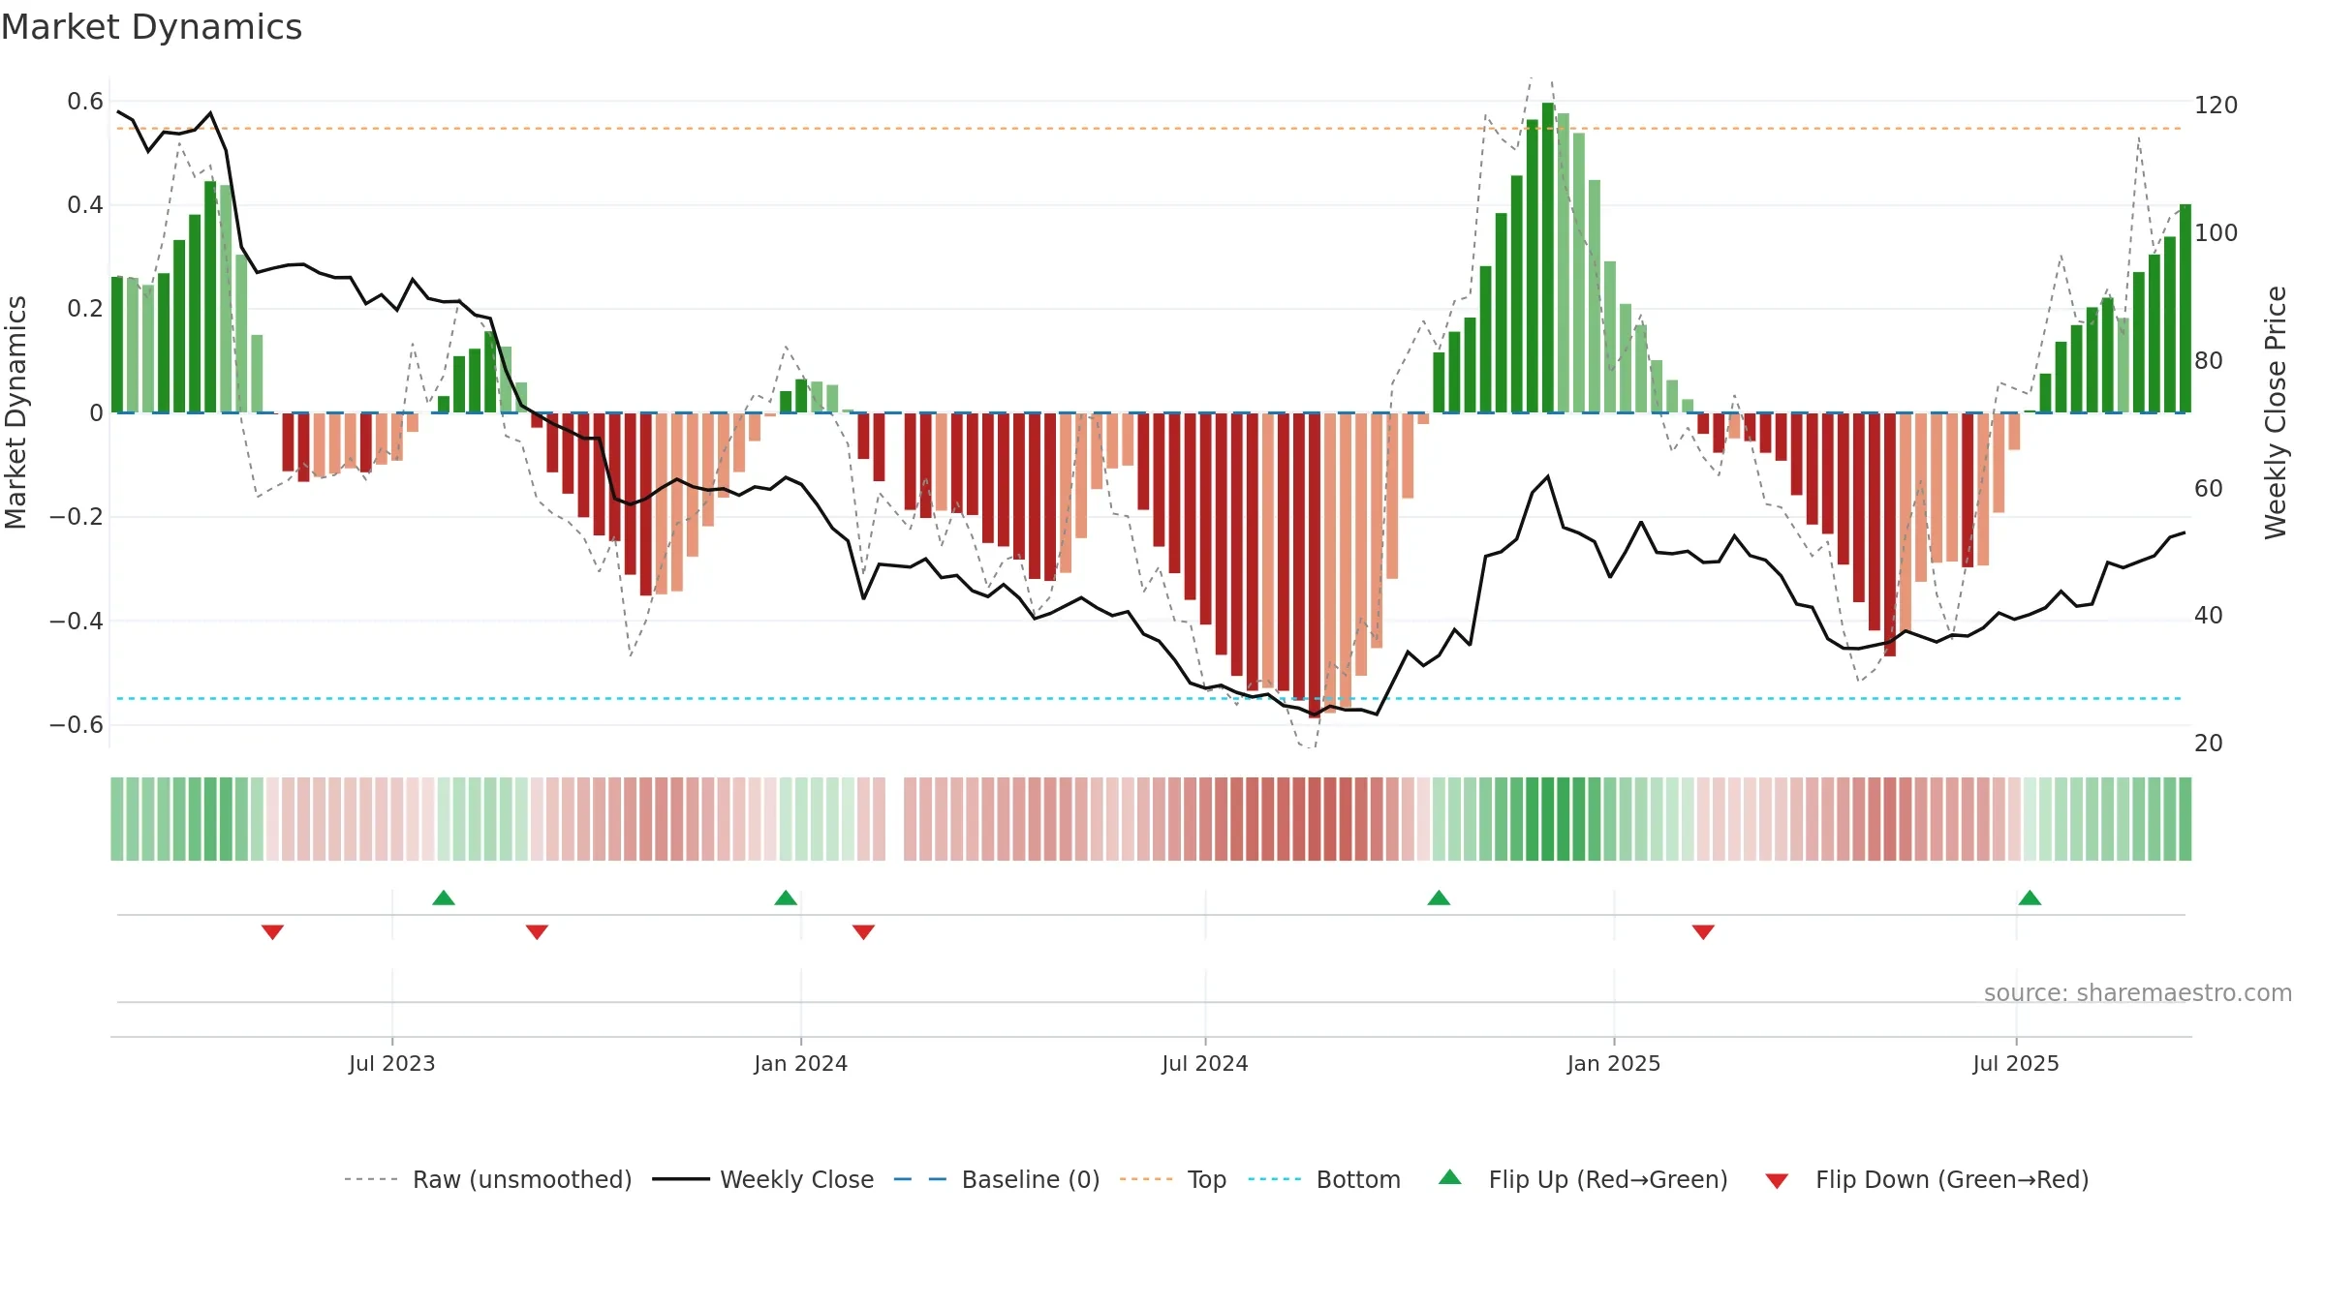Click the 0.4 left axis tick label
This screenshot has width=2325, height=1307.
85,205
